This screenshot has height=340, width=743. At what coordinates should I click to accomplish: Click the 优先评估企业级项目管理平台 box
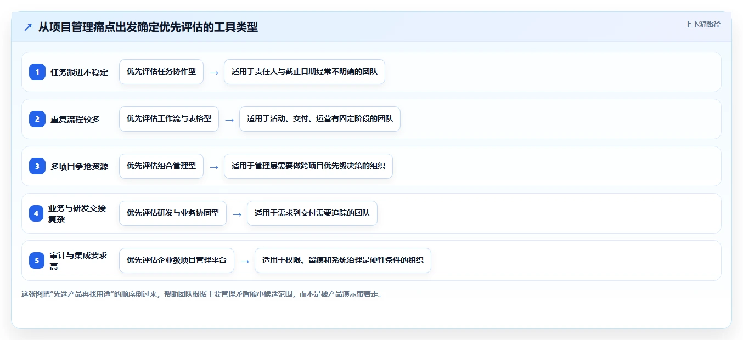[x=177, y=260]
